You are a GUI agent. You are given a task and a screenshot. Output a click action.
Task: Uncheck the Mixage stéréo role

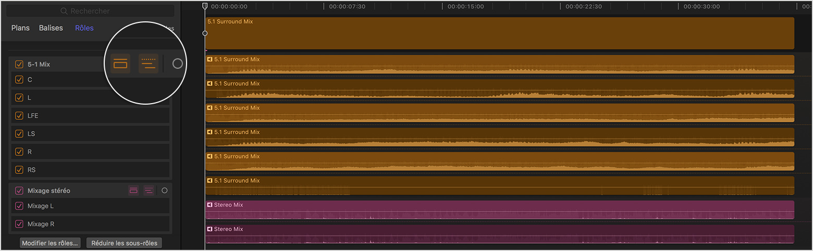(x=19, y=191)
